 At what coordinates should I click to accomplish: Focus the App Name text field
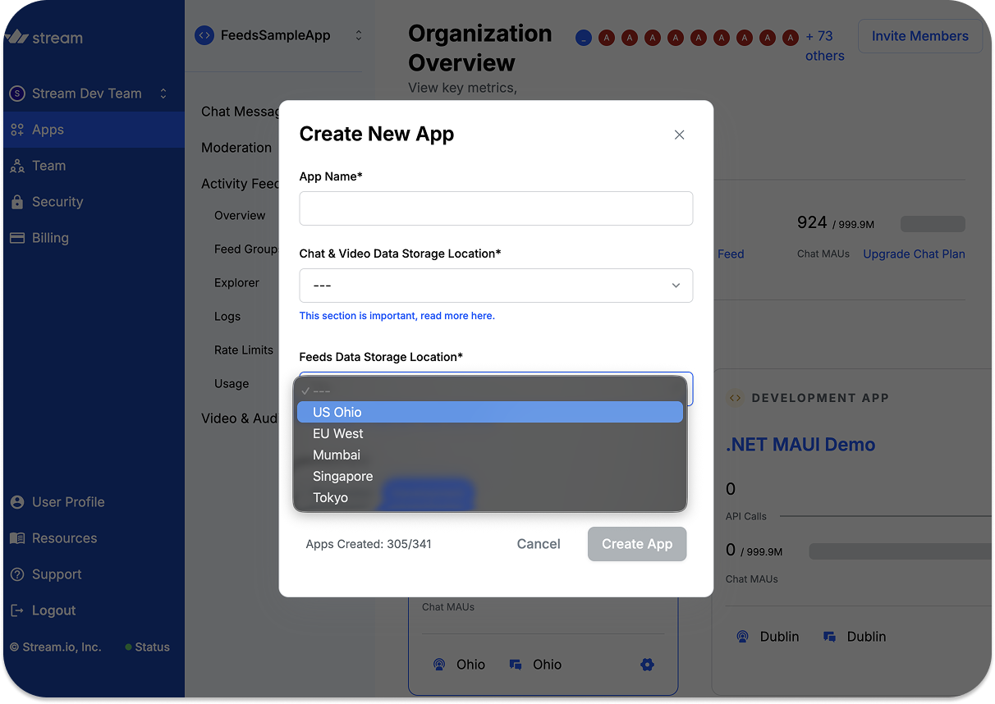pyautogui.click(x=496, y=208)
